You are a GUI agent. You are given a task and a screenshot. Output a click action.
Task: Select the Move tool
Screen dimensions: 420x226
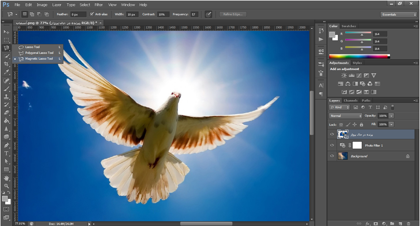point(6,32)
